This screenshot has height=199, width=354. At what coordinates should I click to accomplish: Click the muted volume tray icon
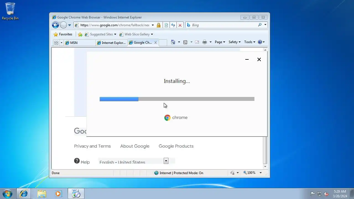coord(326,194)
